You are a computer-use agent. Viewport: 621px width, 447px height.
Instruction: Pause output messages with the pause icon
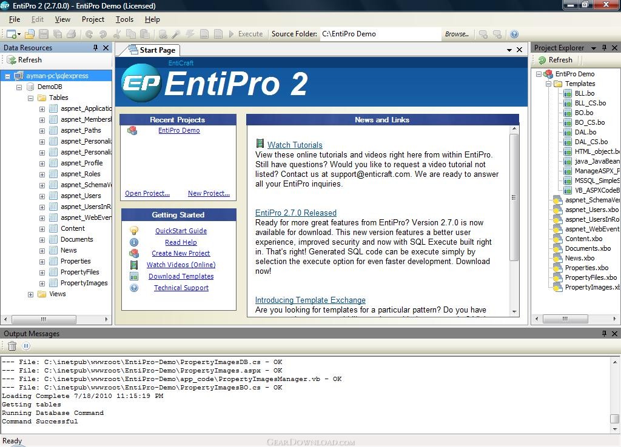tap(26, 346)
